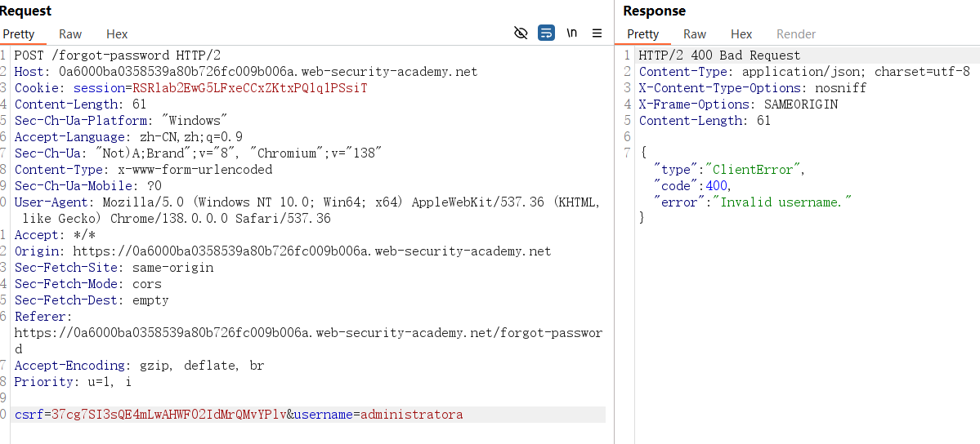This screenshot has height=444, width=980.
Task: Select the Response Pretty tab
Action: [642, 34]
